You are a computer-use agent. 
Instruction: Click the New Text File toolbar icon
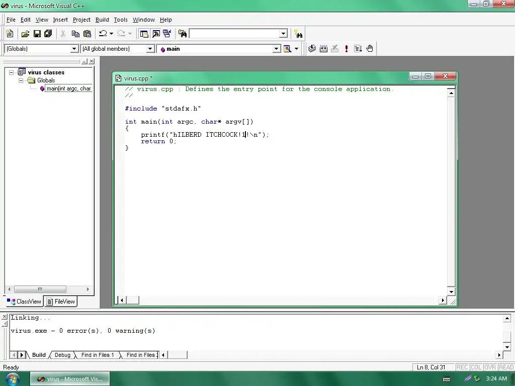point(10,34)
